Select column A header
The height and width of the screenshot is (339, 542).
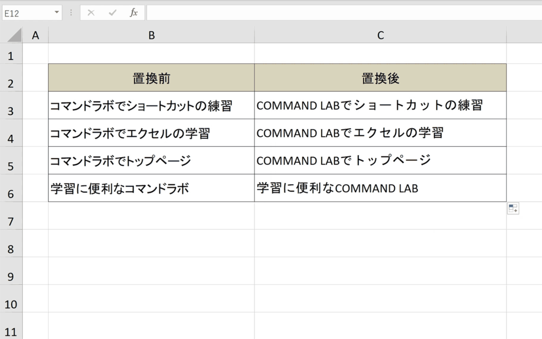(x=35, y=35)
